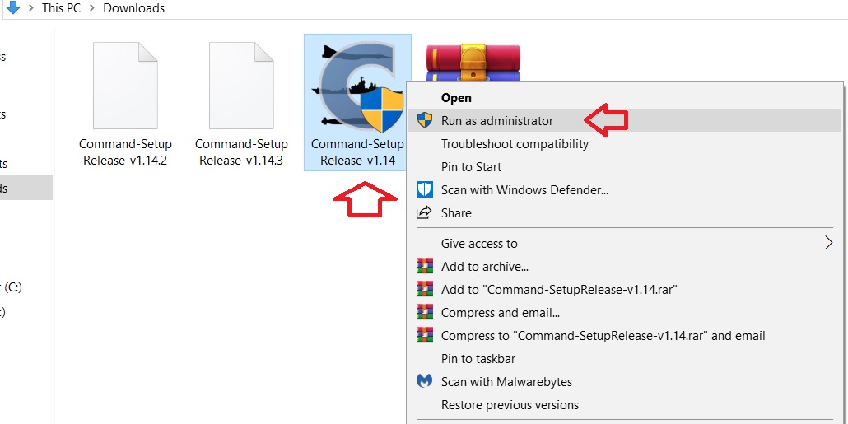Select the Command-Setup Release-v1.14.3 file icon
Viewport: 848px width, 424px height.
tap(241, 86)
